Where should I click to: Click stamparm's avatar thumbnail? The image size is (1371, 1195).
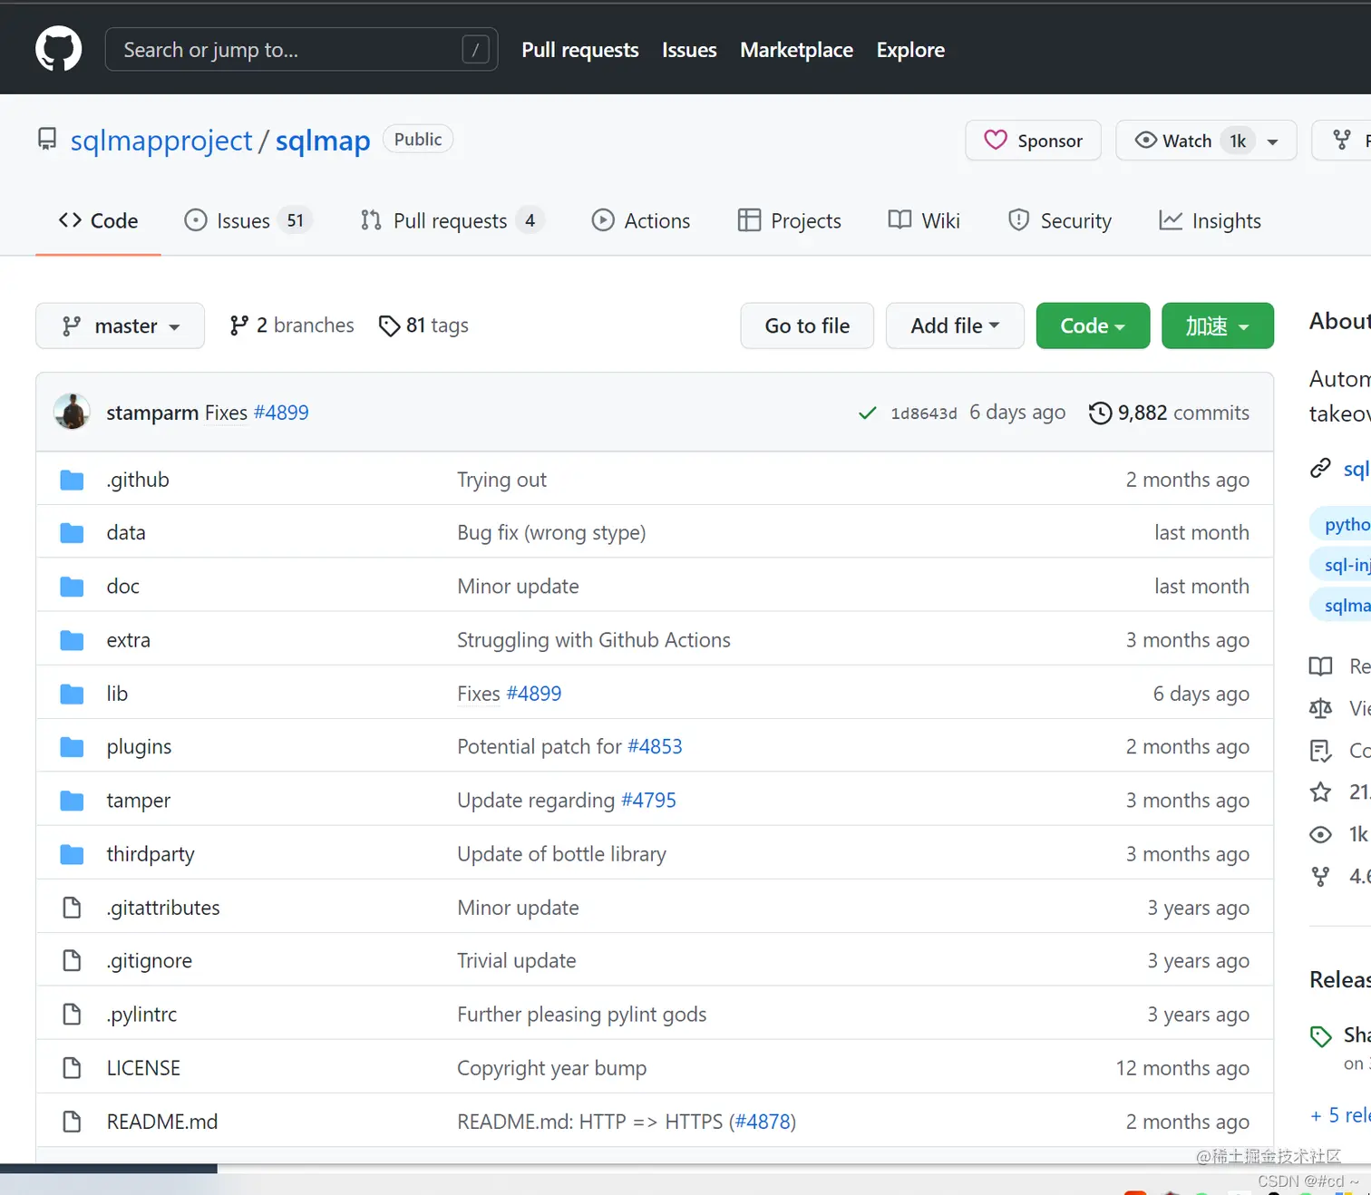[x=72, y=412]
